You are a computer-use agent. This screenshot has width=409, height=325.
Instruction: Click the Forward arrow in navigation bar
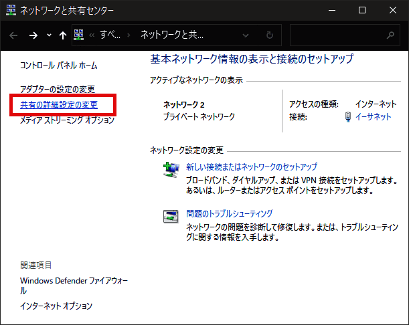(x=32, y=35)
